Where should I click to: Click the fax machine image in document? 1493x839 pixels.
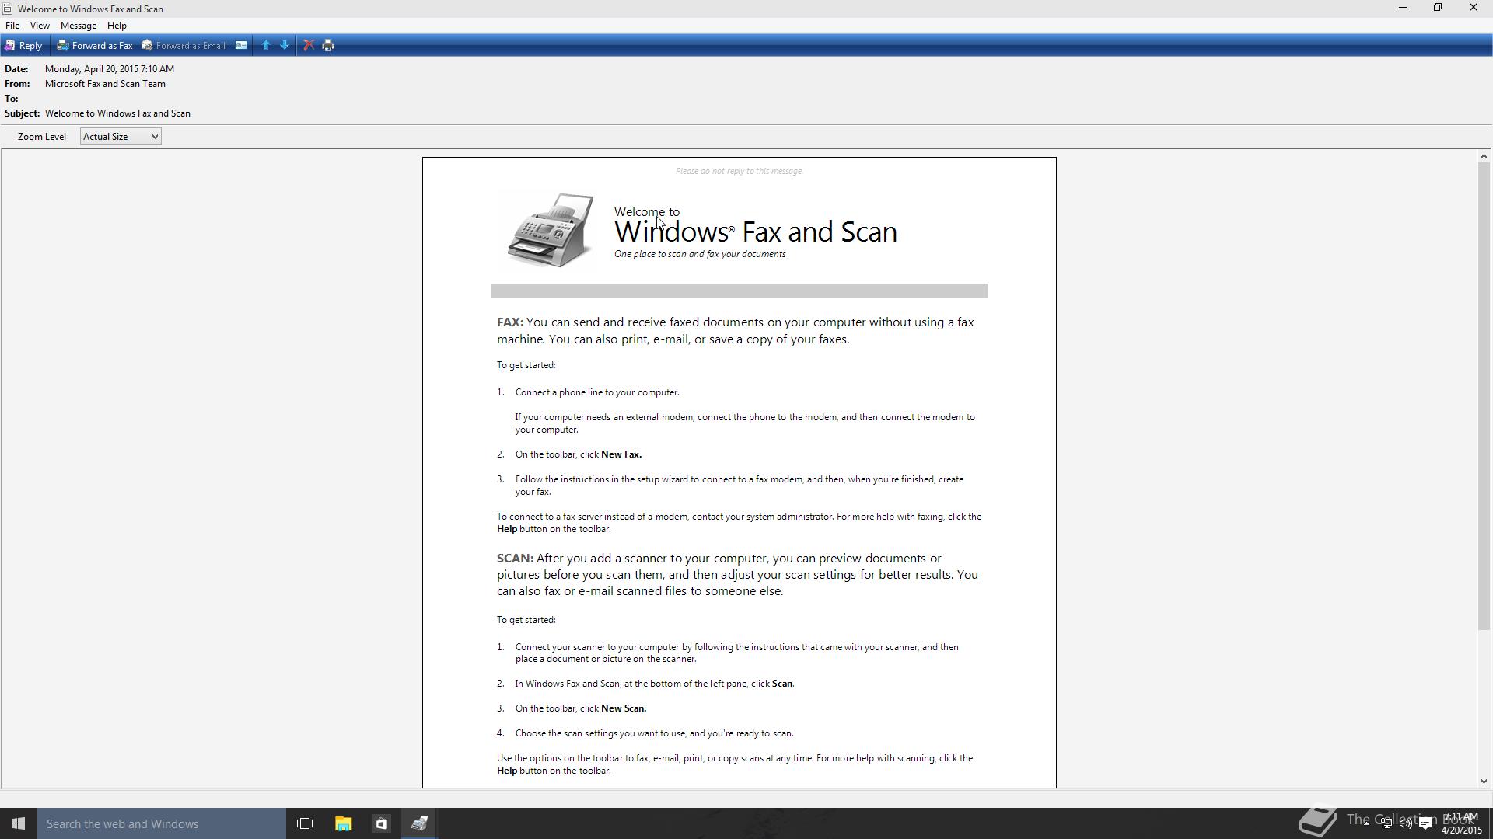(x=551, y=230)
